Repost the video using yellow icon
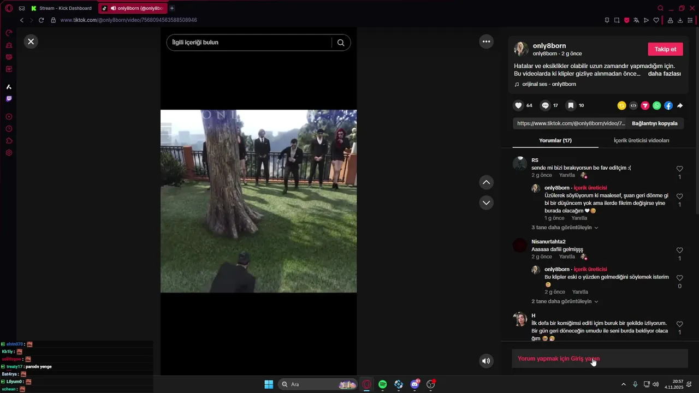The height and width of the screenshot is (393, 699). click(x=621, y=106)
